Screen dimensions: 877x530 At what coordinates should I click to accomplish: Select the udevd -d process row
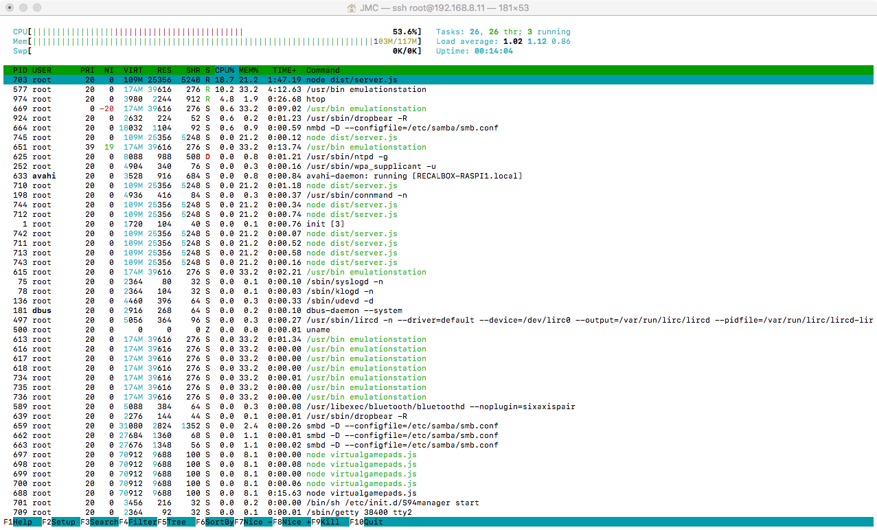click(438, 301)
